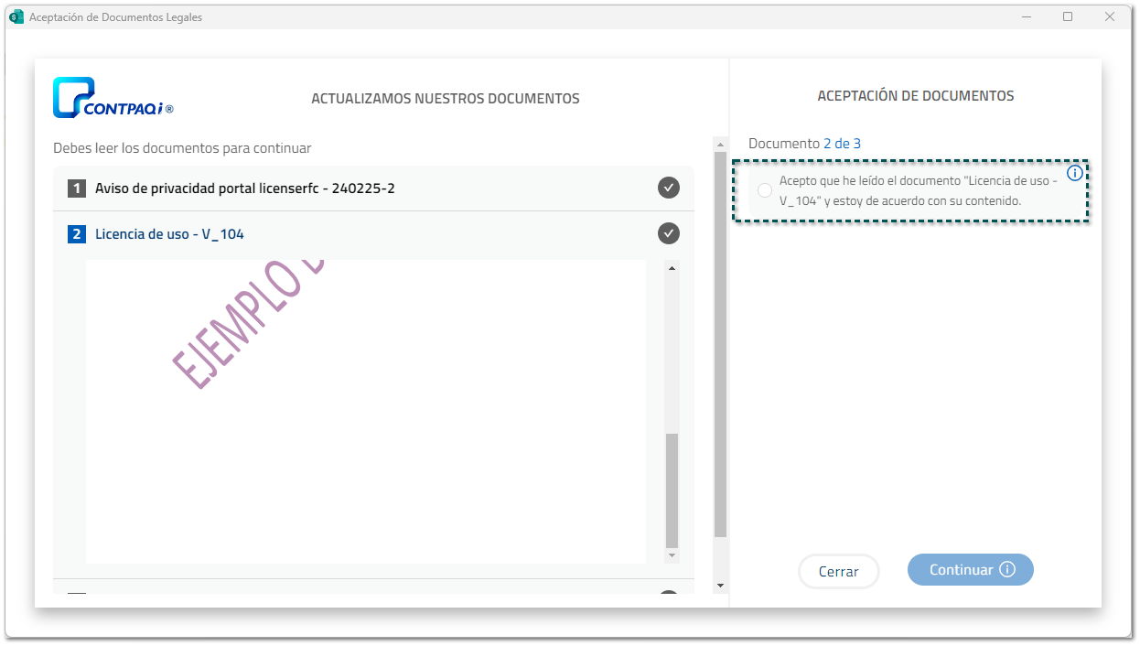Click the number 1 badge of Aviso de privacidad
This screenshot has width=1140, height=646.
tap(77, 188)
